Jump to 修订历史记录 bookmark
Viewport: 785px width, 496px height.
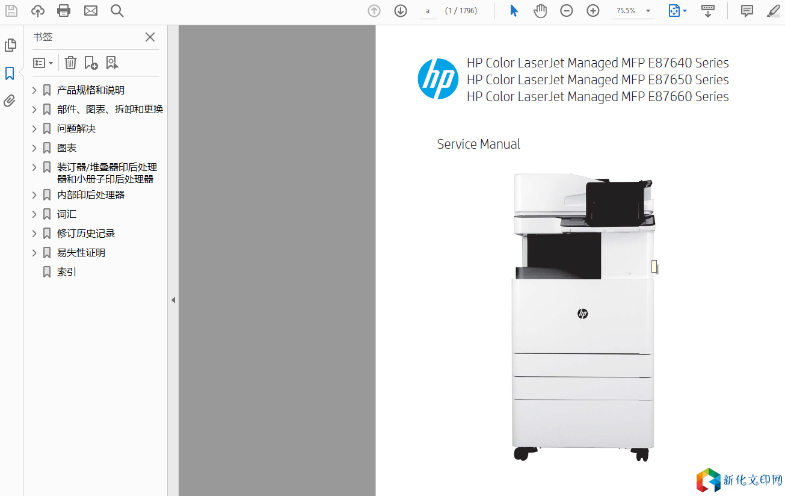(x=85, y=234)
